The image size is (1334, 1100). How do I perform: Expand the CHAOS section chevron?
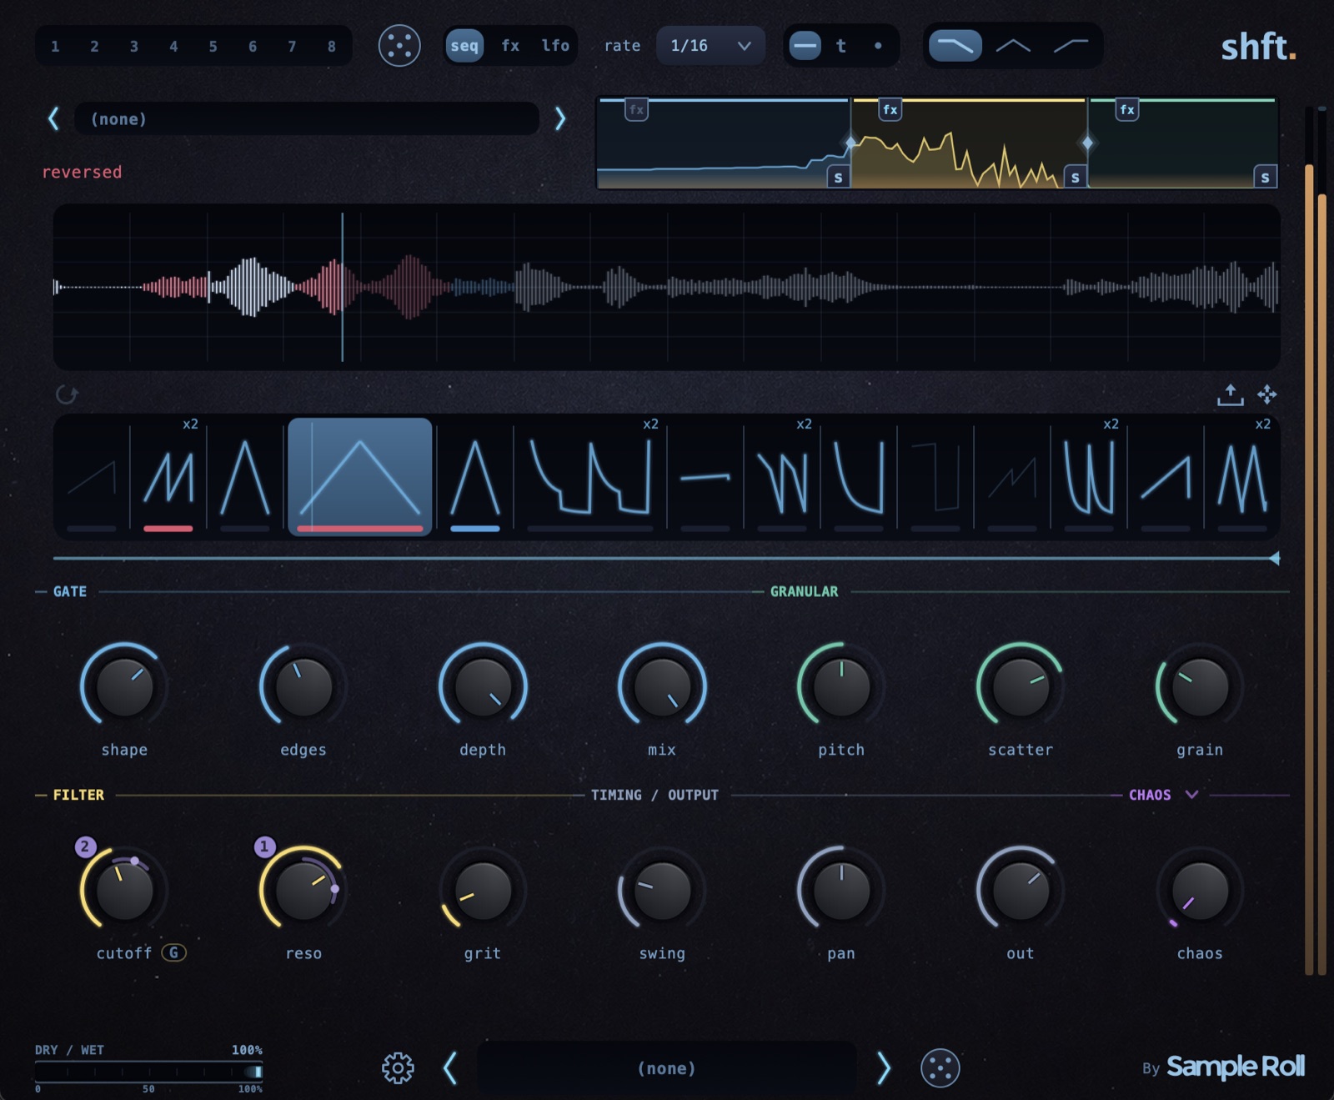(1192, 794)
